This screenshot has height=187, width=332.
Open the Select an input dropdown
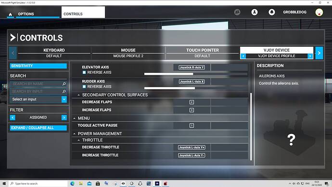pyautogui.click(x=38, y=99)
